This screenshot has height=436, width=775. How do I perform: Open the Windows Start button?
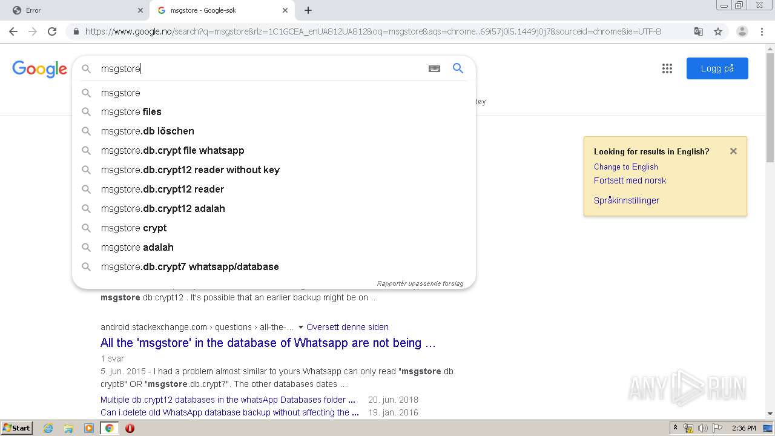coord(16,428)
